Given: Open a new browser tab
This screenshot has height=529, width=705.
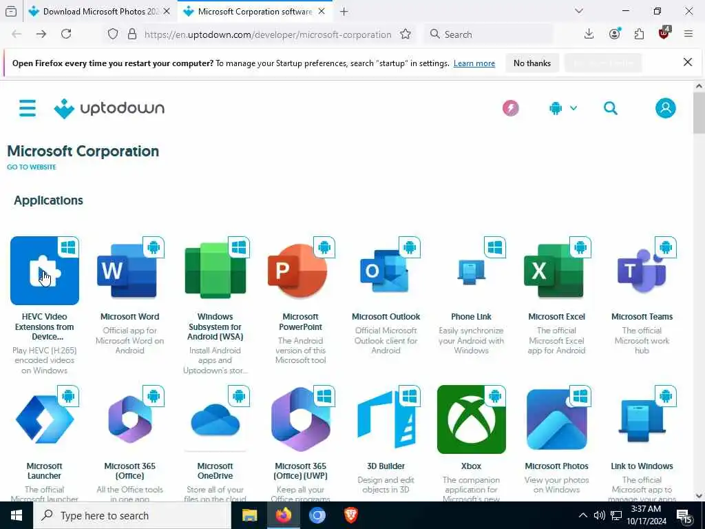Looking at the screenshot, I should (344, 12).
